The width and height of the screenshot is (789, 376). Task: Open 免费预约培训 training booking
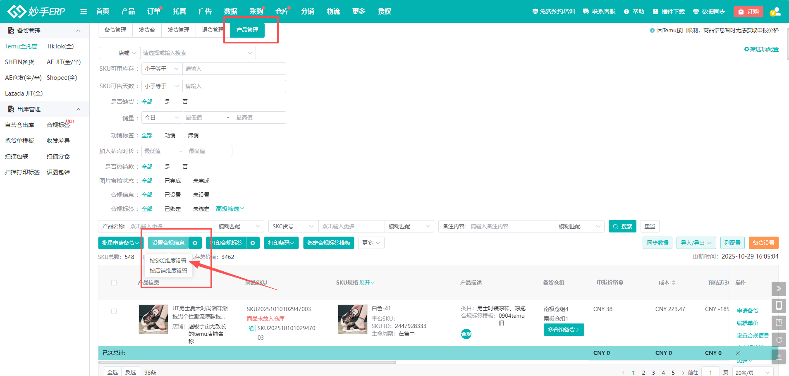[553, 11]
